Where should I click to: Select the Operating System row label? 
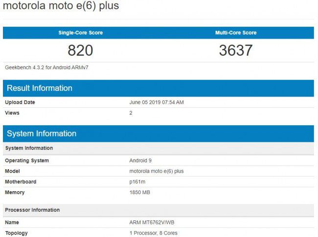point(27,160)
